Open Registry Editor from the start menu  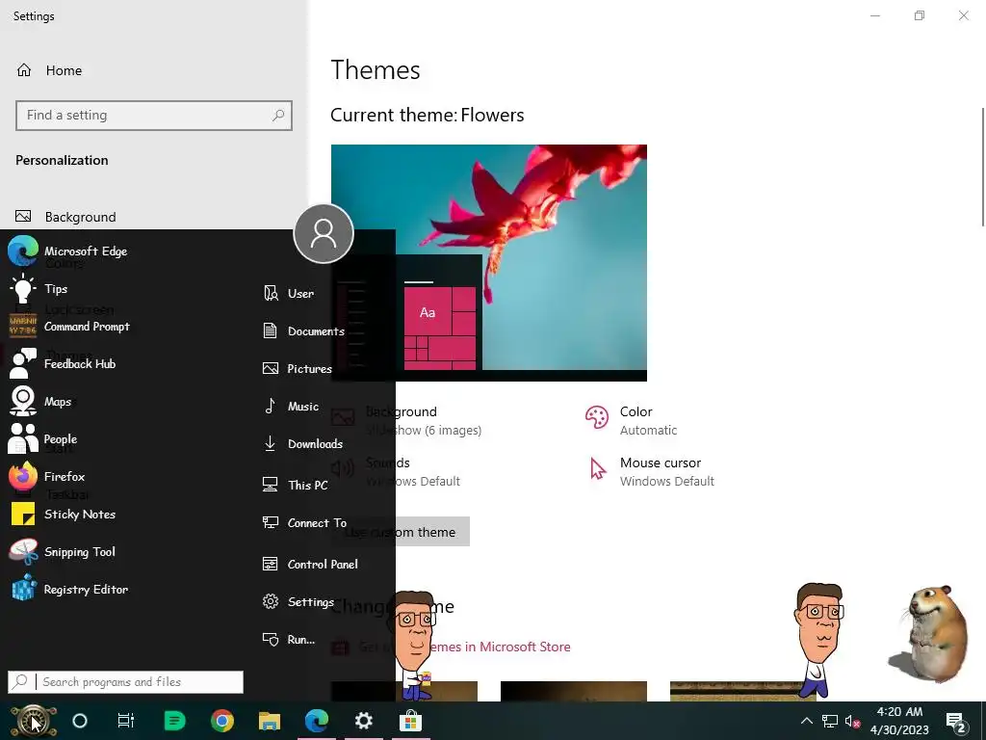tap(69, 590)
